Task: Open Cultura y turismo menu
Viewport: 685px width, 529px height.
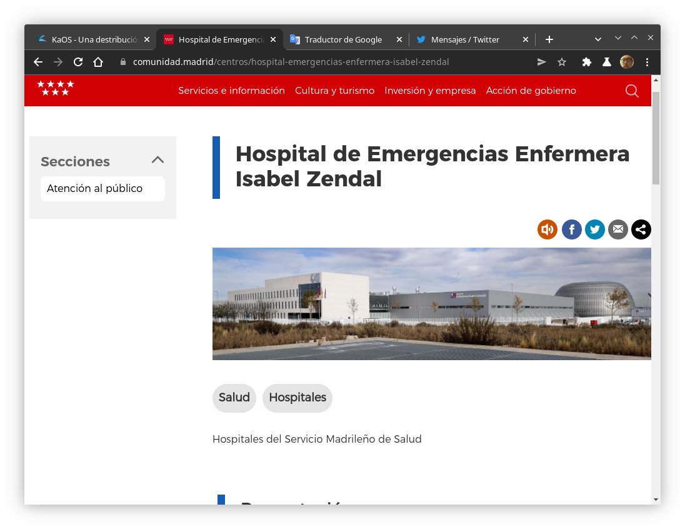Action: tap(334, 91)
